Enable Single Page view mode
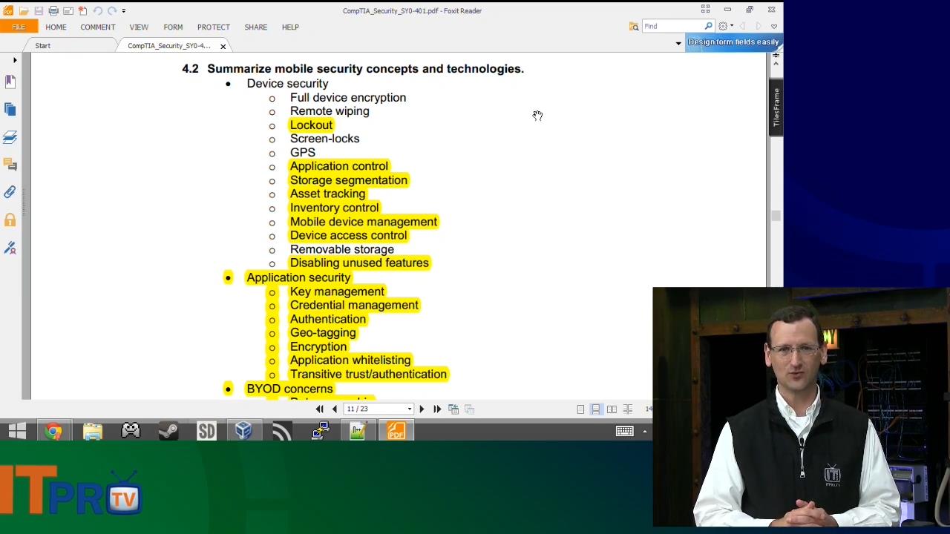This screenshot has height=534, width=950. coord(580,409)
